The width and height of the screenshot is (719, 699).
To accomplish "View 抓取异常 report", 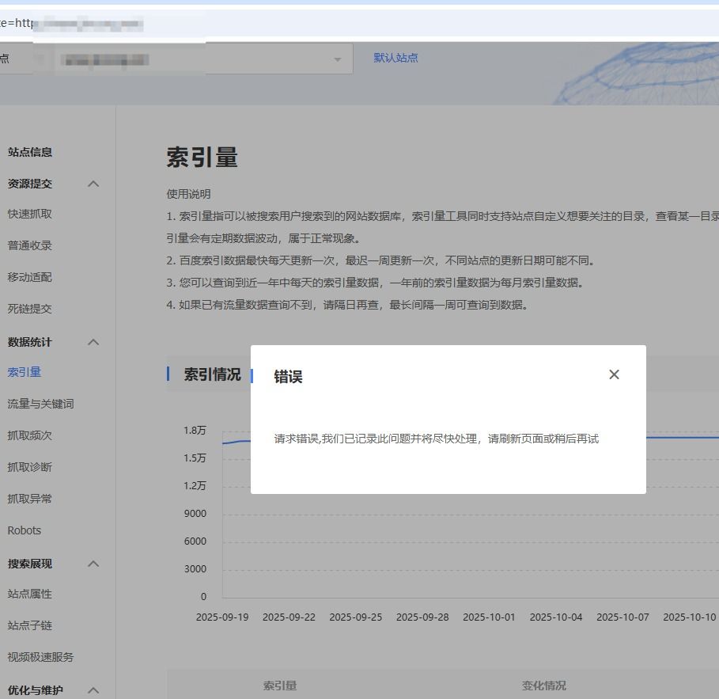I will pyautogui.click(x=30, y=499).
